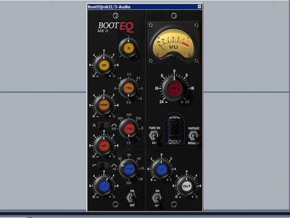Click the narrow bell icon beside MF switch
This screenshot has width=290, height=218.
94,125
